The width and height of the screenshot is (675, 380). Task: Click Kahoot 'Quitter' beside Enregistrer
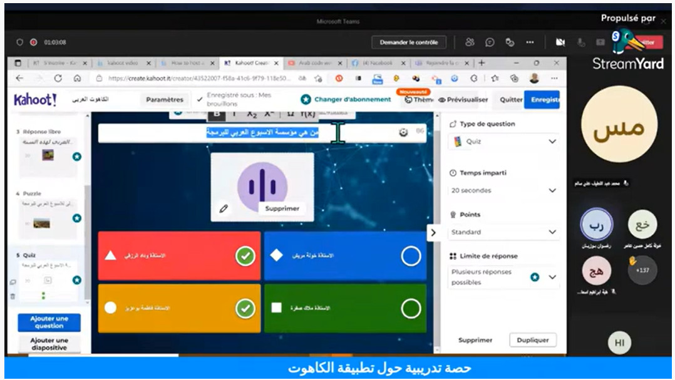(x=511, y=100)
